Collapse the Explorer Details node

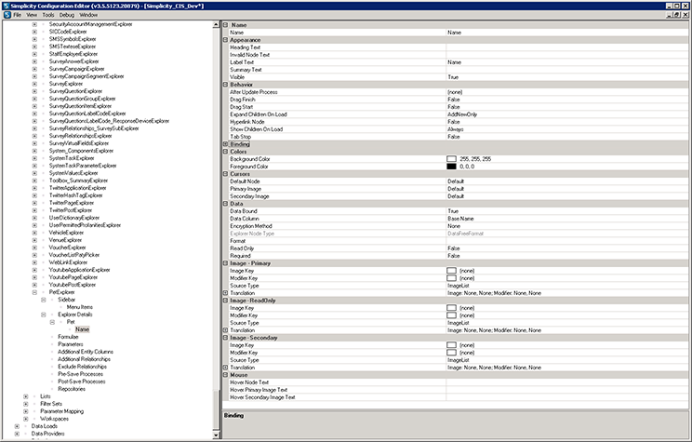click(x=43, y=315)
